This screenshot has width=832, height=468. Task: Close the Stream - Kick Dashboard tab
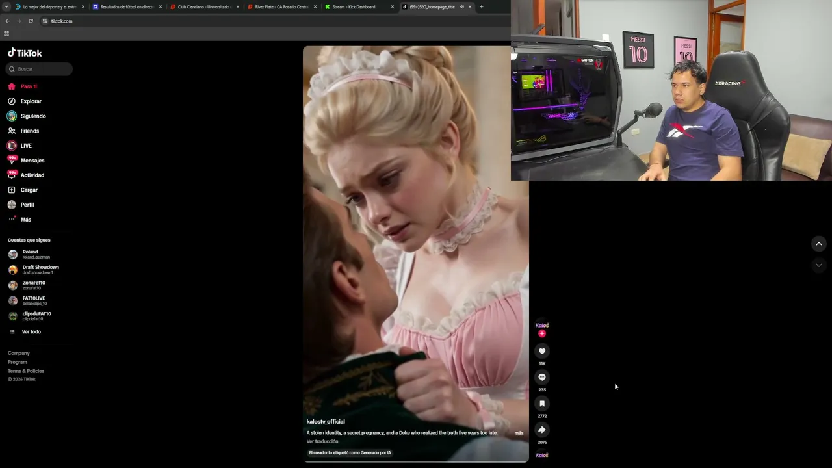coord(393,7)
